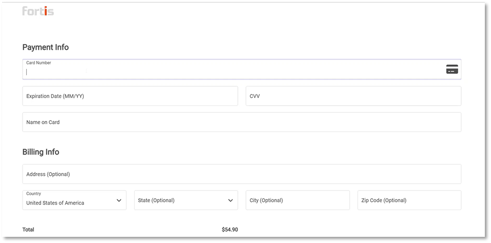The image size is (491, 243).
Task: Click the Billing Info heading
Action: pyautogui.click(x=41, y=152)
